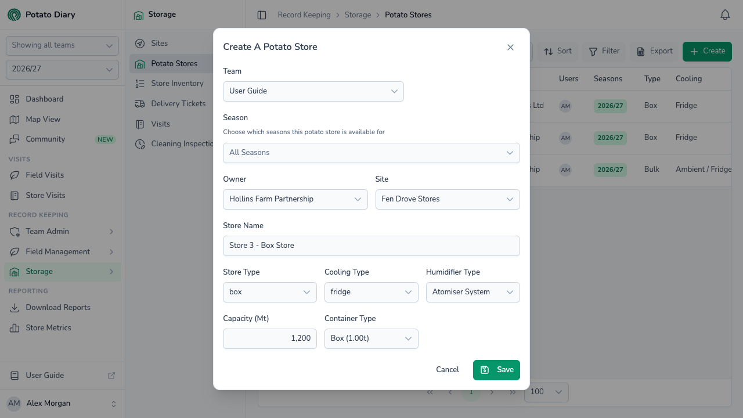Open the Alex Morgan account switcher

(62, 403)
